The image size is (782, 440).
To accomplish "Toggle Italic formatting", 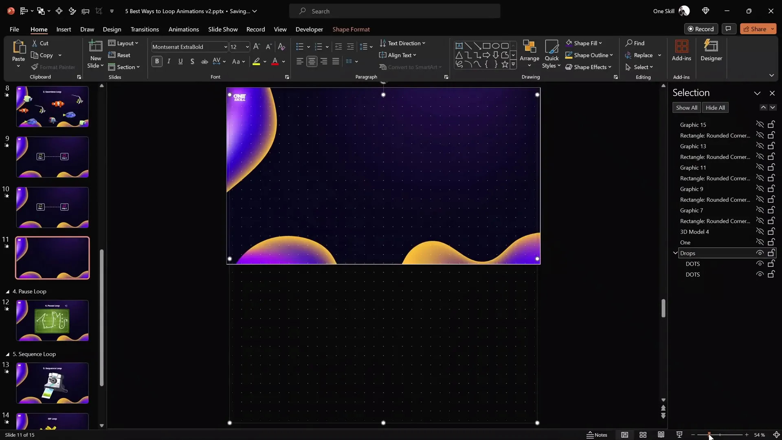I will (x=169, y=61).
